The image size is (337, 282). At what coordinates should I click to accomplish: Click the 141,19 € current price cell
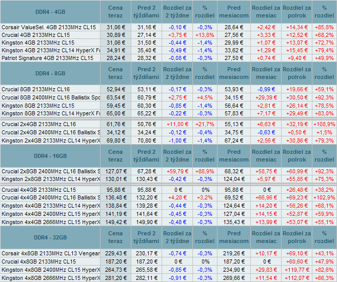(115, 214)
